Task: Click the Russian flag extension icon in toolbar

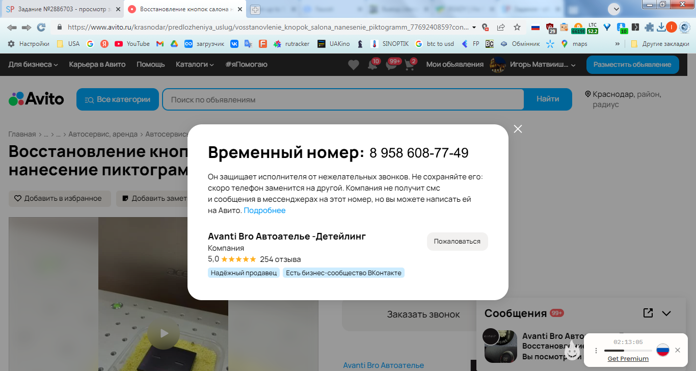Action: tap(535, 27)
